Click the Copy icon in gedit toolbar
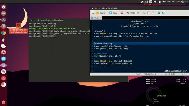 pyautogui.click(x=149, y=13)
